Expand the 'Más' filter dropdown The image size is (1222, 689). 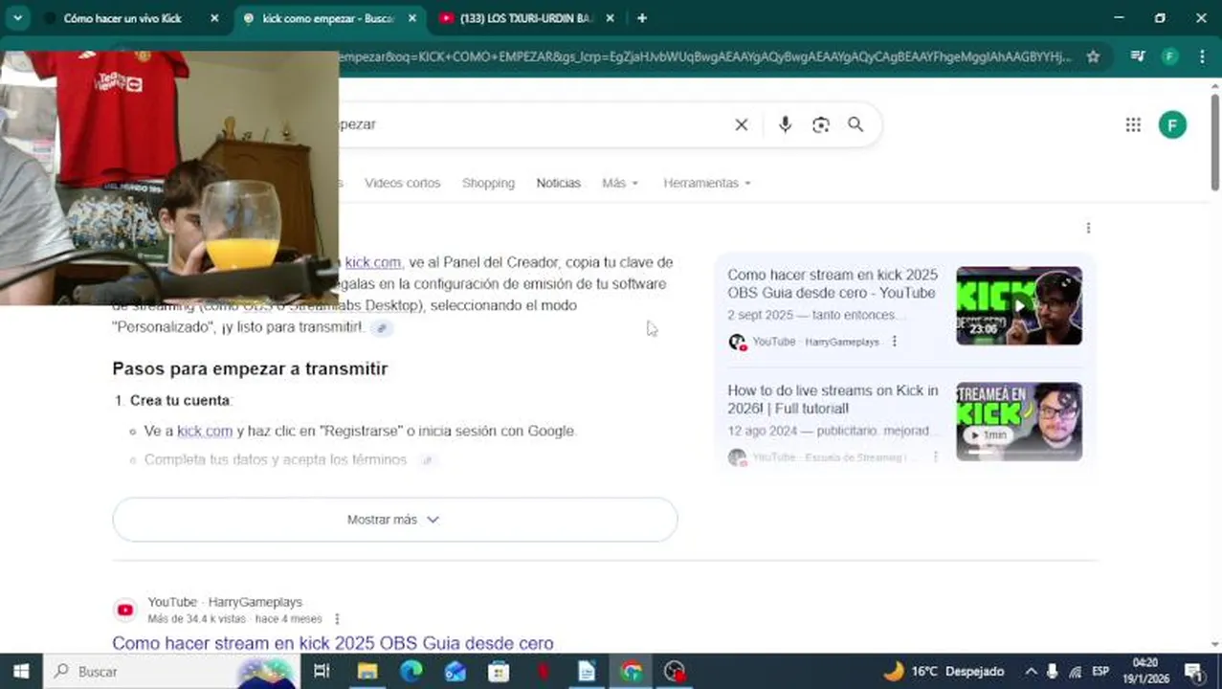(620, 183)
